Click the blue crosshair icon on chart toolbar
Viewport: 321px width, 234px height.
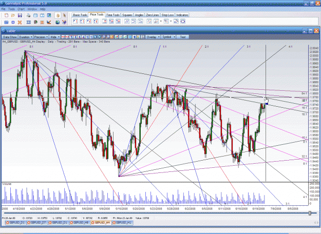(x=134, y=37)
